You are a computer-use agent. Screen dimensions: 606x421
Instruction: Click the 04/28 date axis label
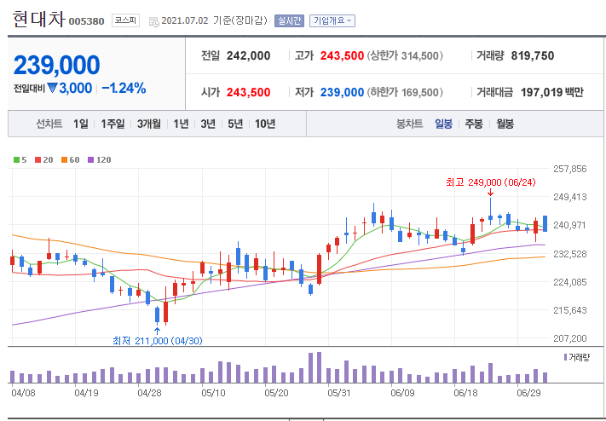coord(149,394)
